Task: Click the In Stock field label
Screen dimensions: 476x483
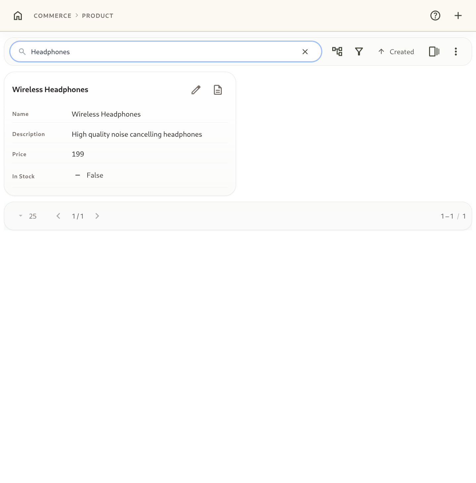Action: [x=23, y=176]
